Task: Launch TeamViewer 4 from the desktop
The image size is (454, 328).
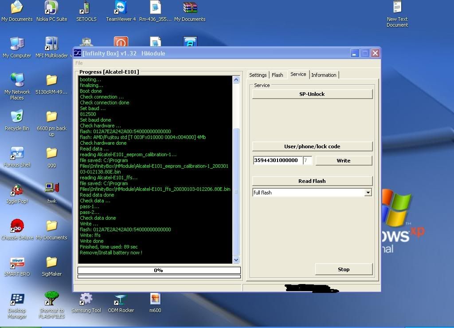Action: coord(121,8)
